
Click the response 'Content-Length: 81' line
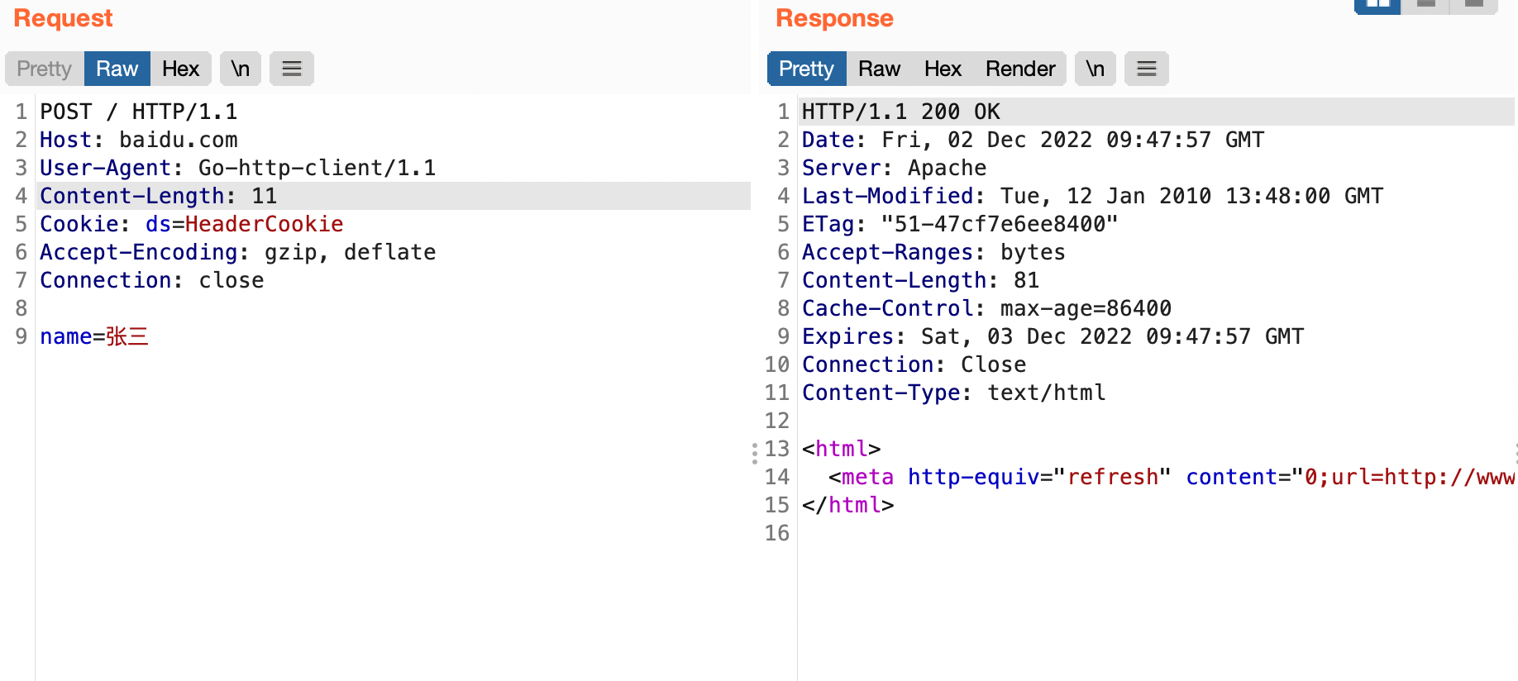pyautogui.click(x=921, y=280)
